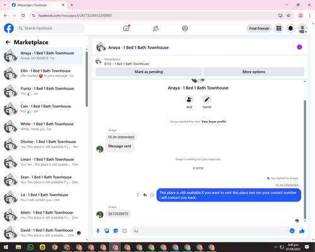Choose a GIF icon in composer
The image size is (315, 252).
tap(125, 231)
